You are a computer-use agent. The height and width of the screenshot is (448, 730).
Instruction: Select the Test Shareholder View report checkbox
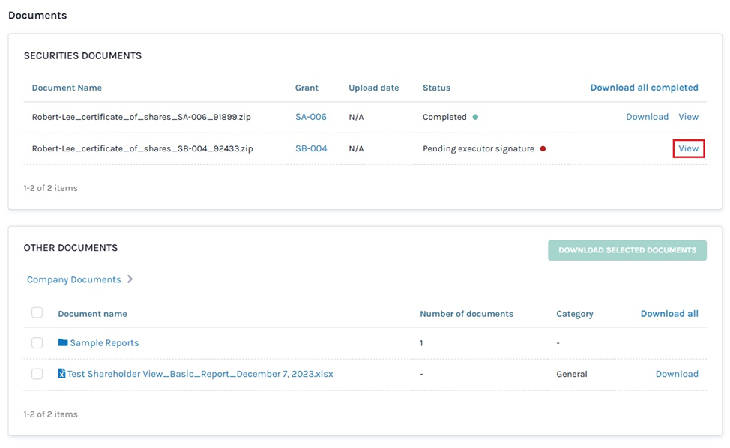click(37, 373)
